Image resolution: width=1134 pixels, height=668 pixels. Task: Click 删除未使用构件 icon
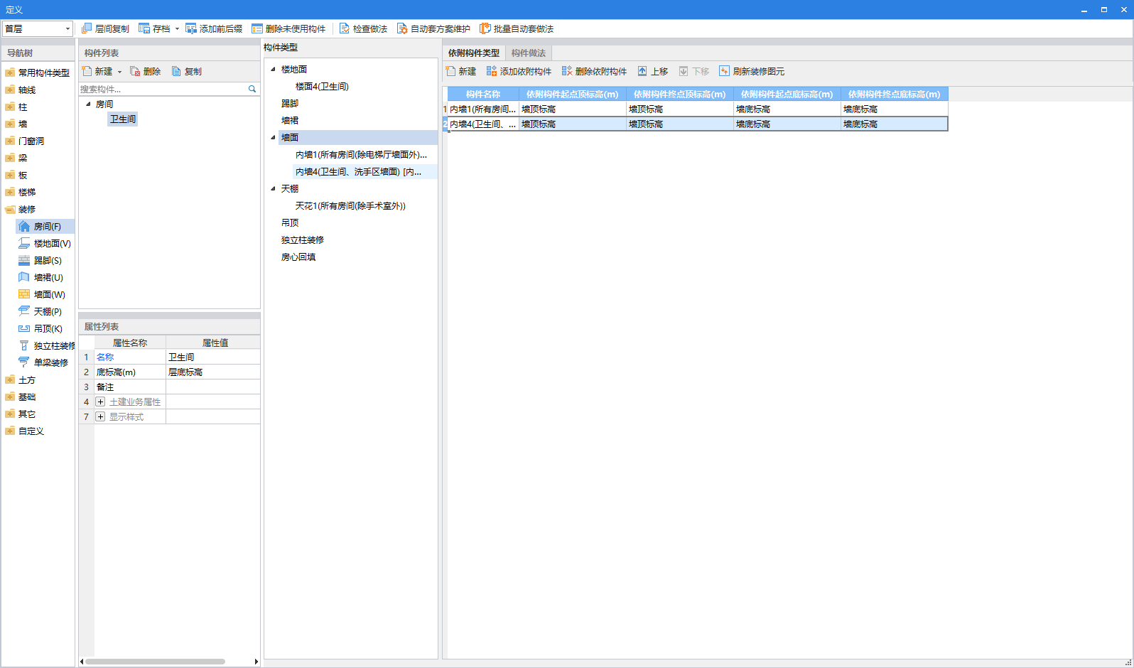click(x=257, y=28)
